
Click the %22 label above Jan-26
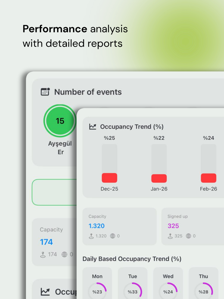159,138
